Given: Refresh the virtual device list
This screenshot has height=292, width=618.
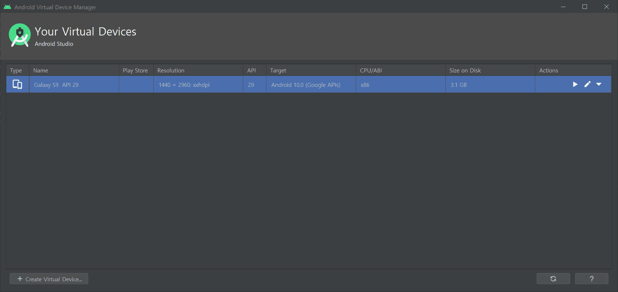Looking at the screenshot, I should coord(553,279).
